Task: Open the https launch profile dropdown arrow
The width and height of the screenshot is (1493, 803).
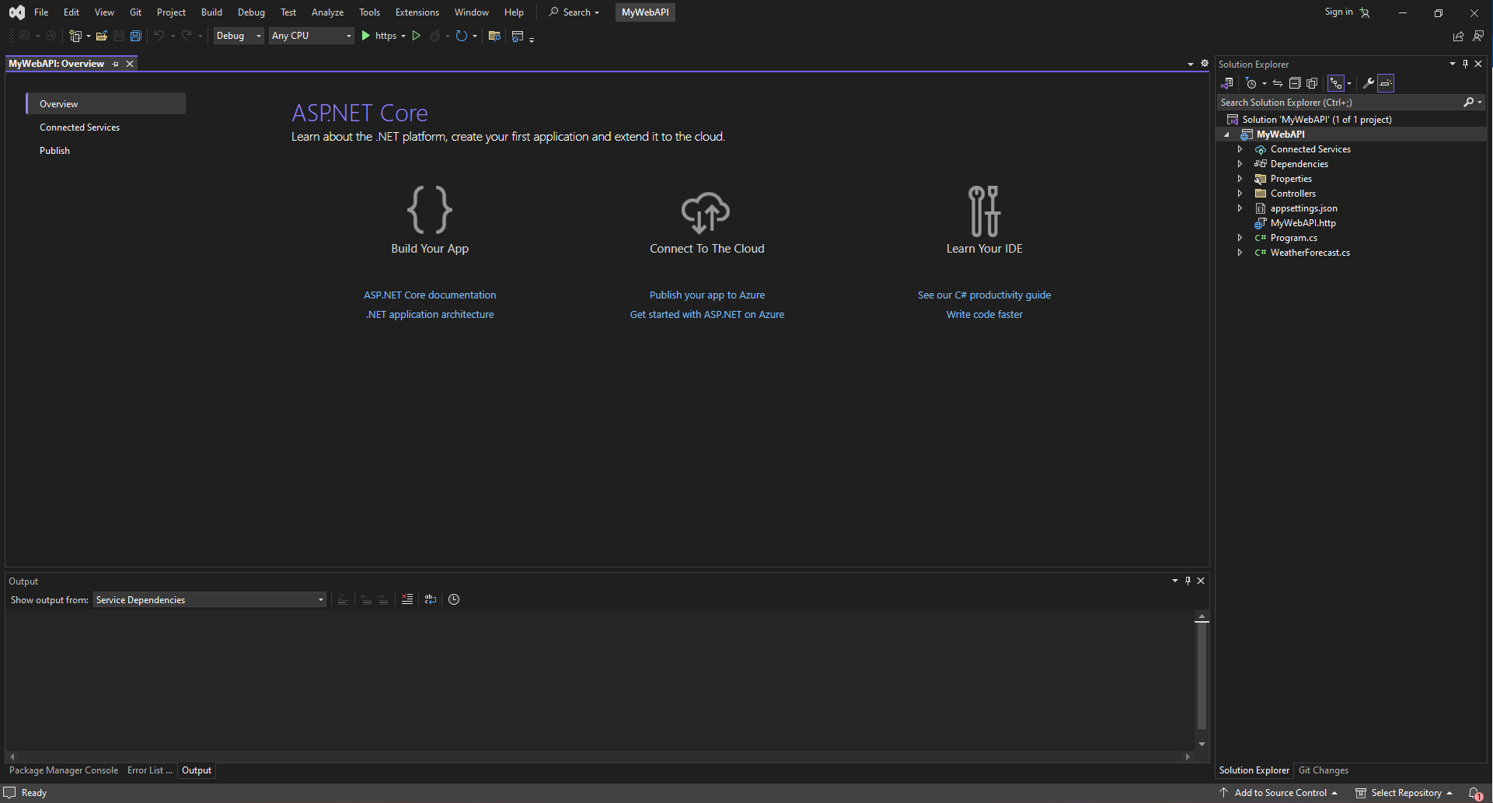Action: 403,36
